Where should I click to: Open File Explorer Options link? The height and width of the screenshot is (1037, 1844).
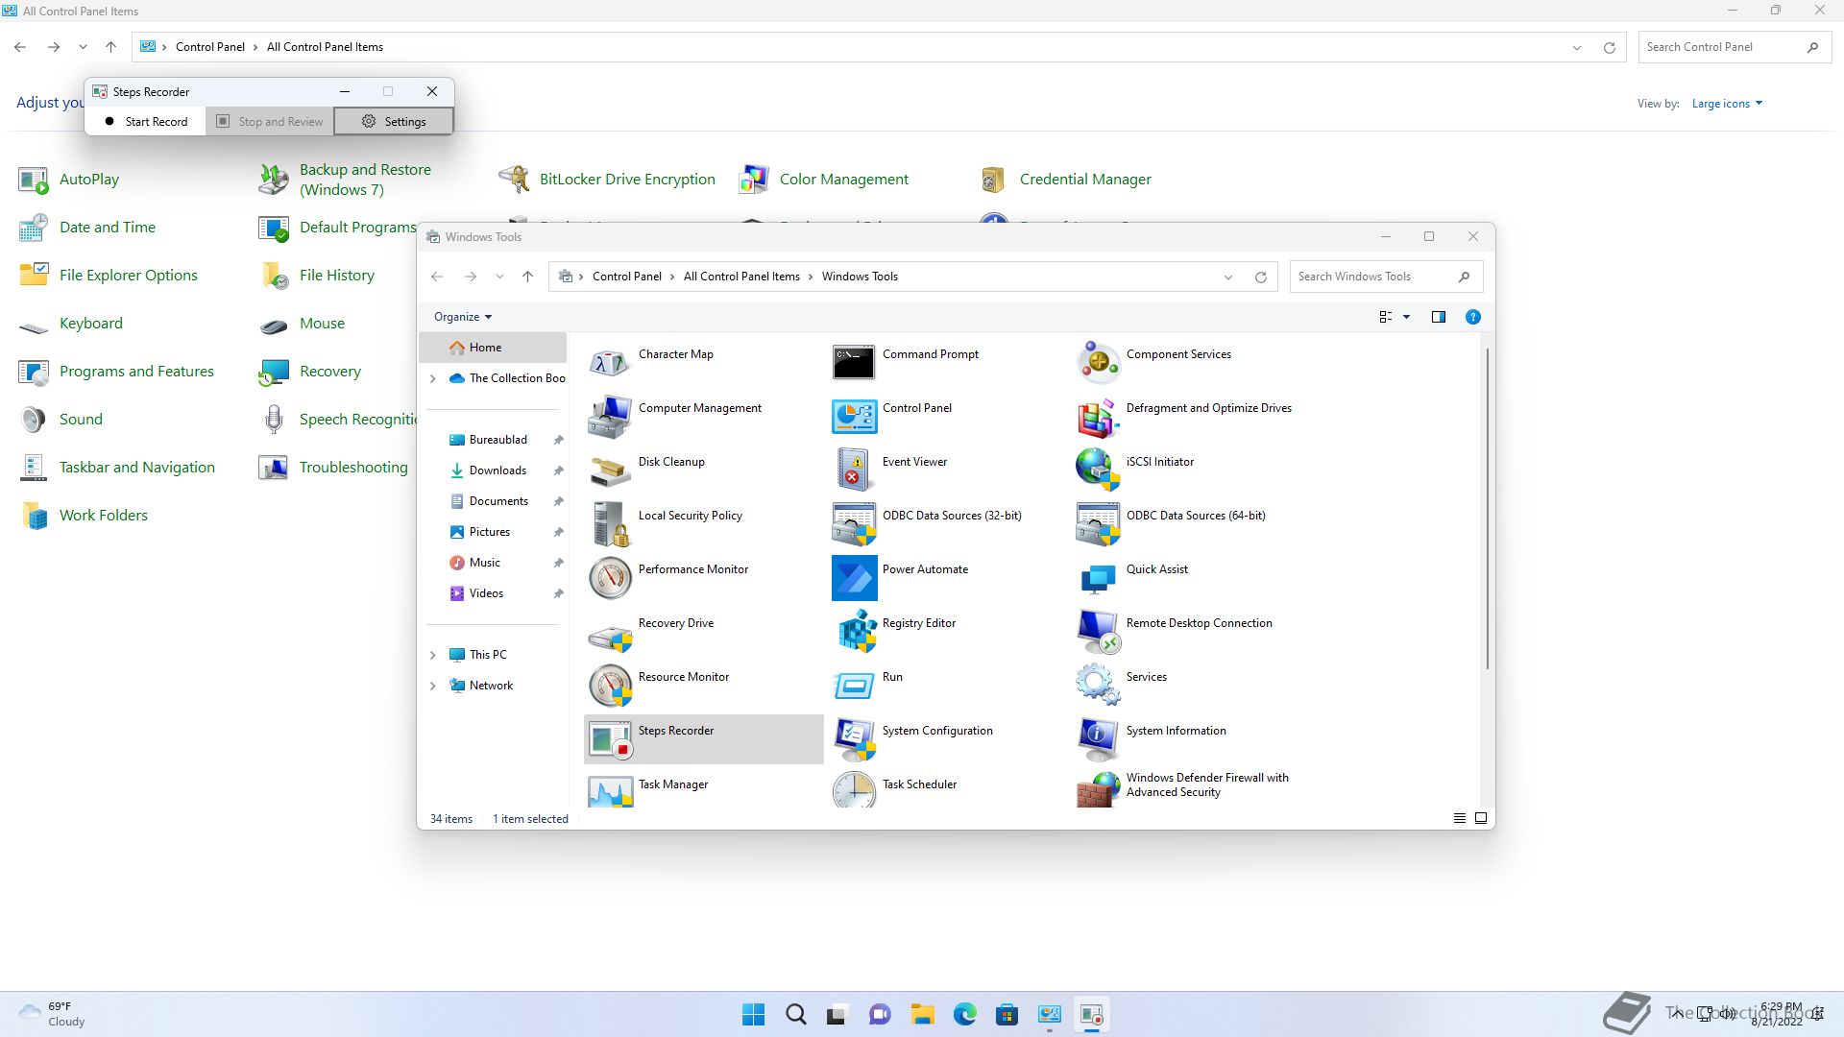click(x=128, y=276)
